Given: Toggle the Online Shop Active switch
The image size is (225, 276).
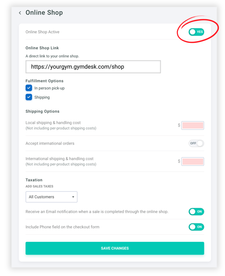Looking at the screenshot, I should 196,32.
